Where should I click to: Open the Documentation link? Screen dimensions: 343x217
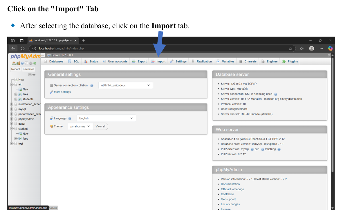point(230,184)
